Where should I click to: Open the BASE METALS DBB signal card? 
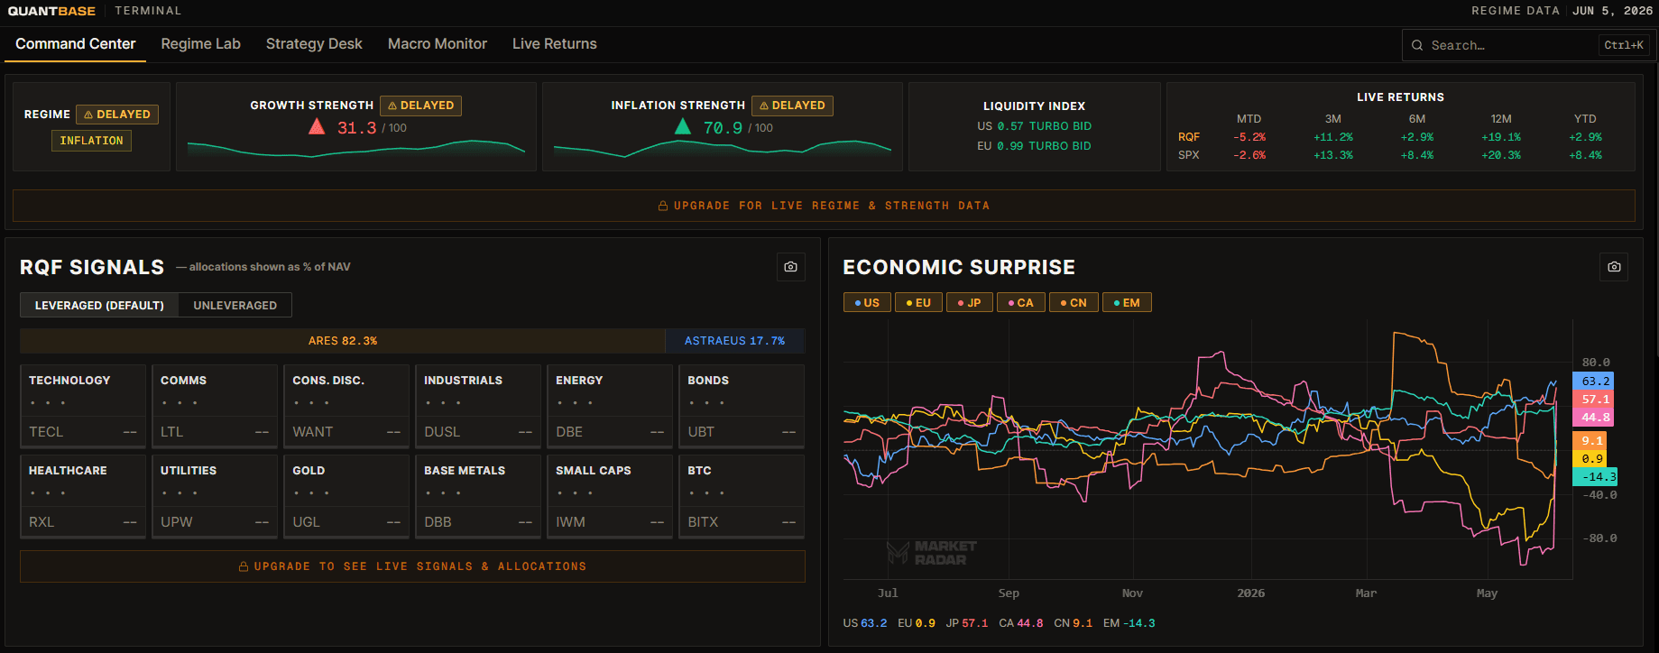(x=478, y=496)
